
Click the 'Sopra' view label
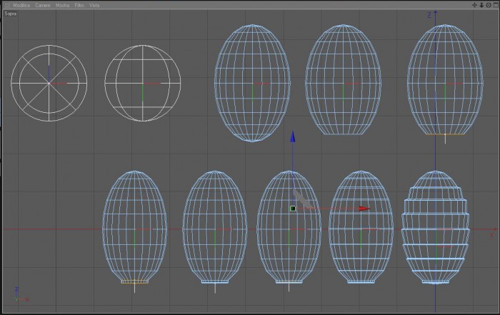click(10, 14)
